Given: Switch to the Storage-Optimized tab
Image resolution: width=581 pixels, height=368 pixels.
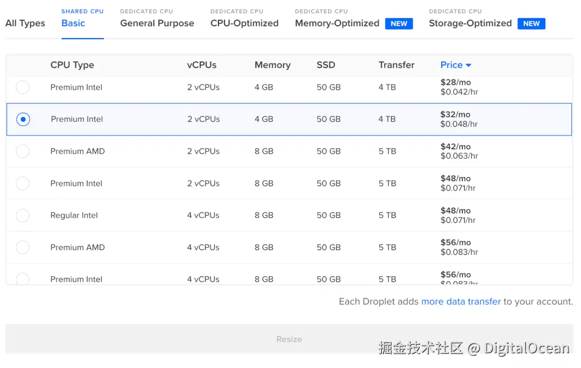Looking at the screenshot, I should tap(470, 23).
